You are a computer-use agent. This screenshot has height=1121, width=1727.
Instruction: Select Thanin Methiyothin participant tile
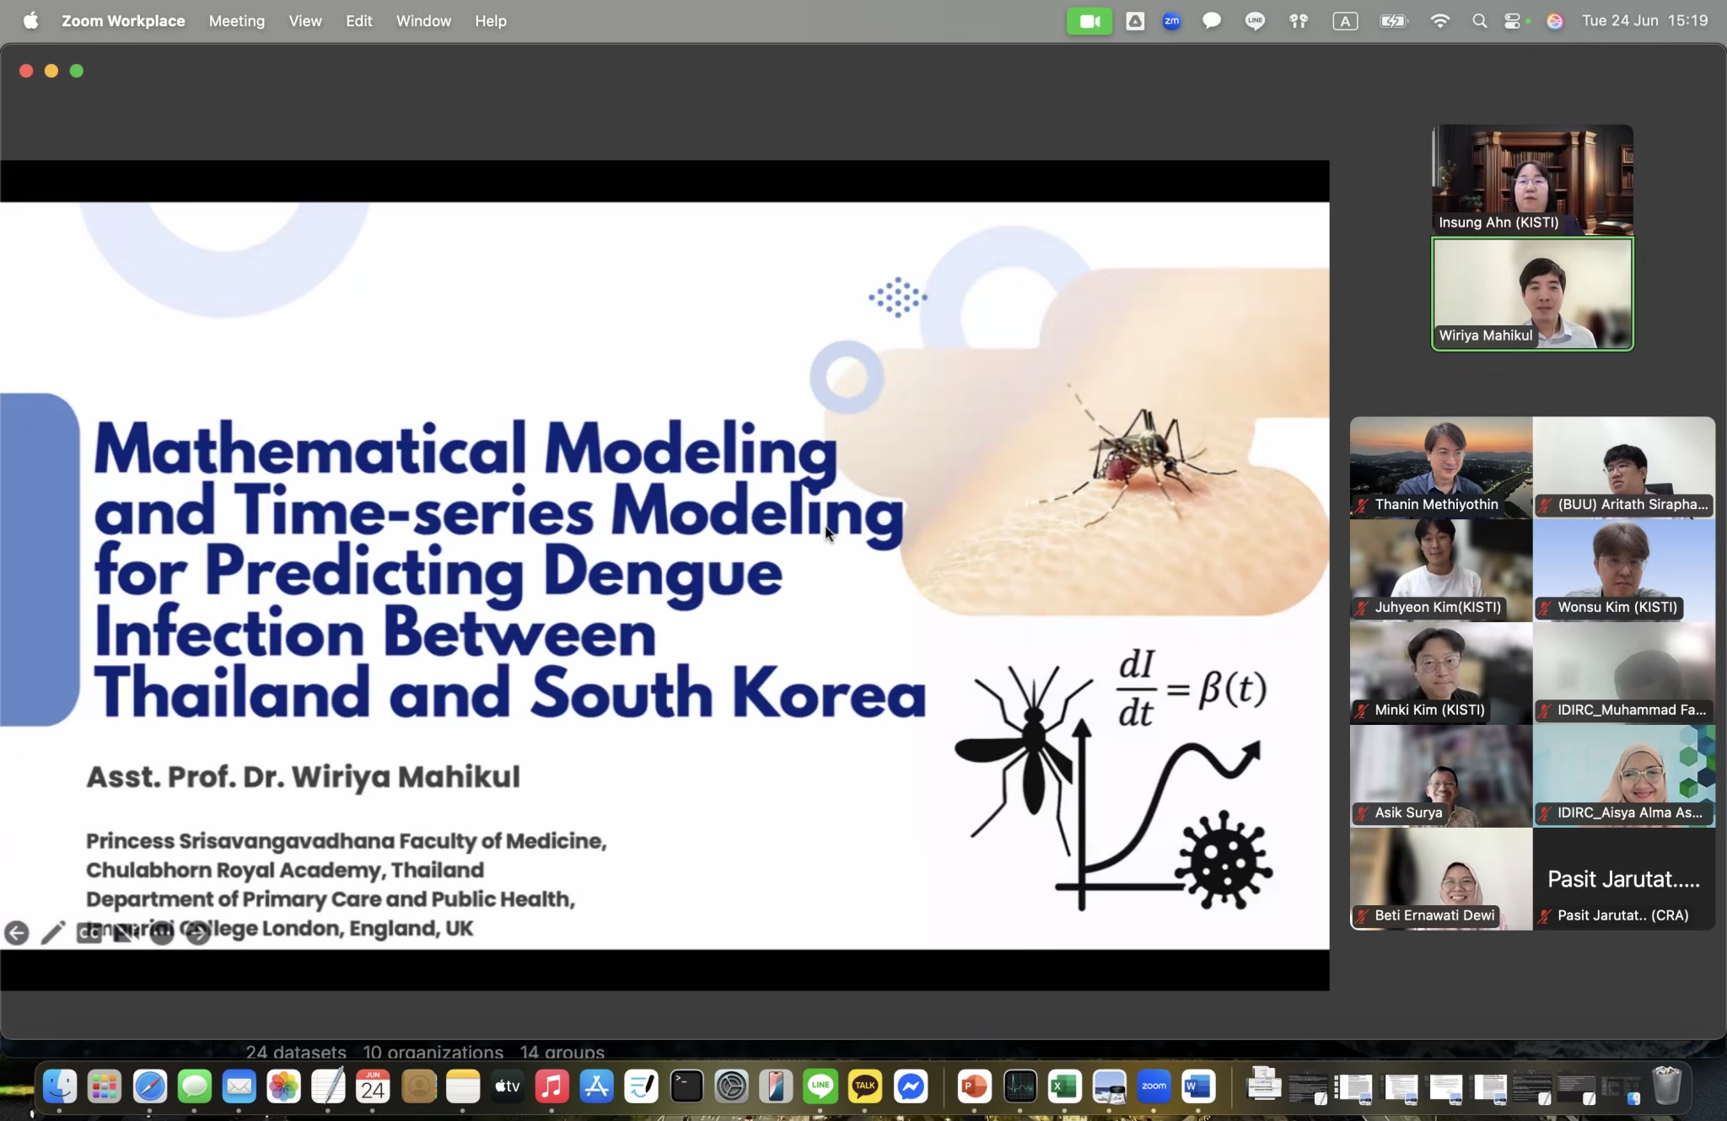pos(1441,467)
